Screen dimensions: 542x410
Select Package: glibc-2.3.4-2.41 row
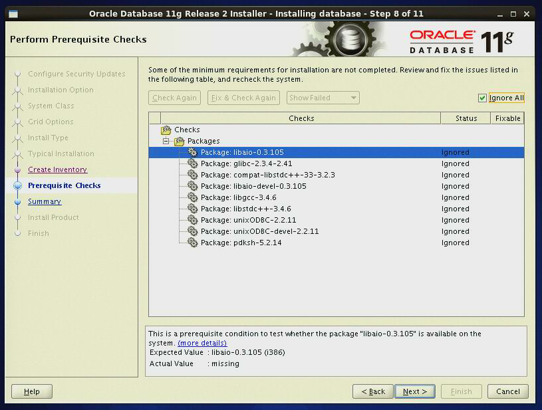[337, 163]
